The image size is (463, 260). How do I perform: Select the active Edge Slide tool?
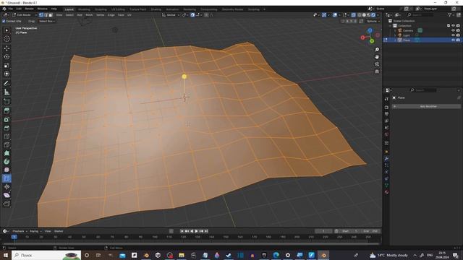[7, 178]
